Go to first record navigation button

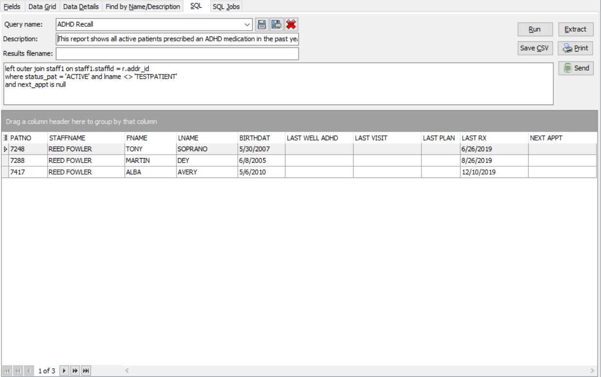point(7,371)
